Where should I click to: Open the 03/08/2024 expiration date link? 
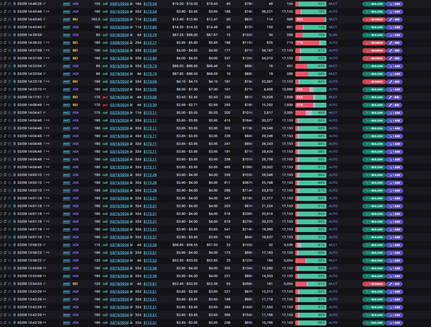119,42
